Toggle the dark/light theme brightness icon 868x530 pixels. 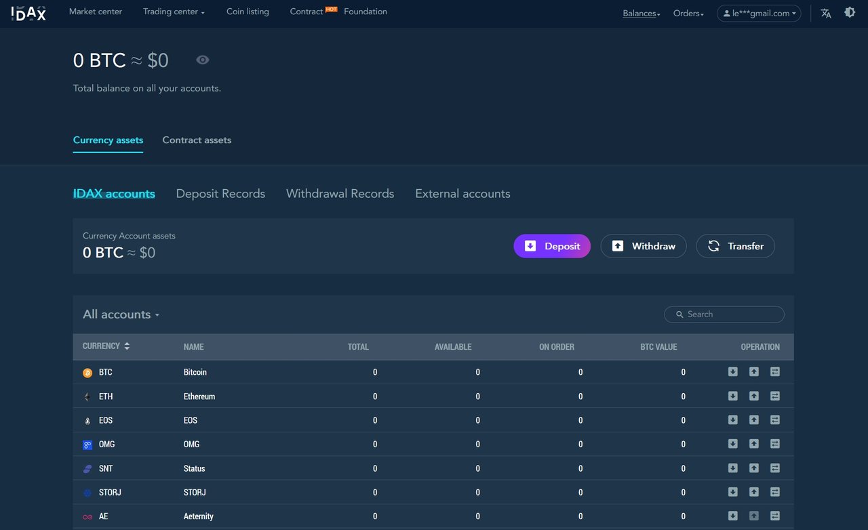pyautogui.click(x=850, y=12)
